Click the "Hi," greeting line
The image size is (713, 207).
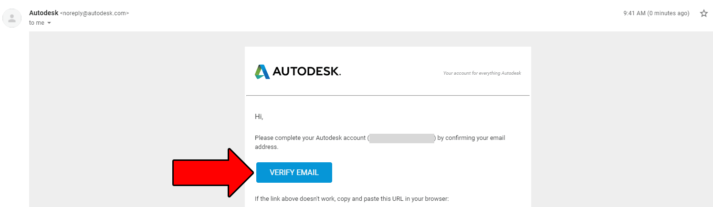(x=259, y=117)
